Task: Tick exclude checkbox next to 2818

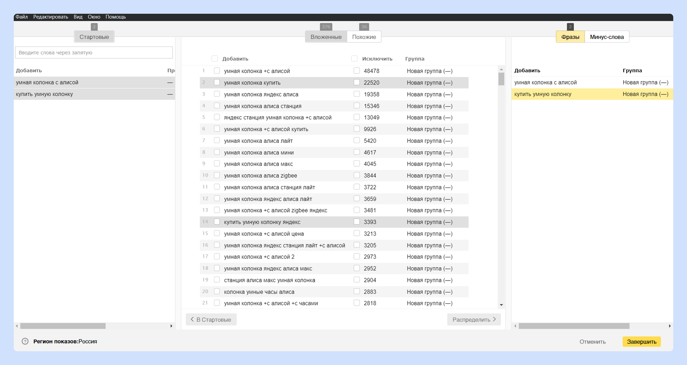Action: 357,303
